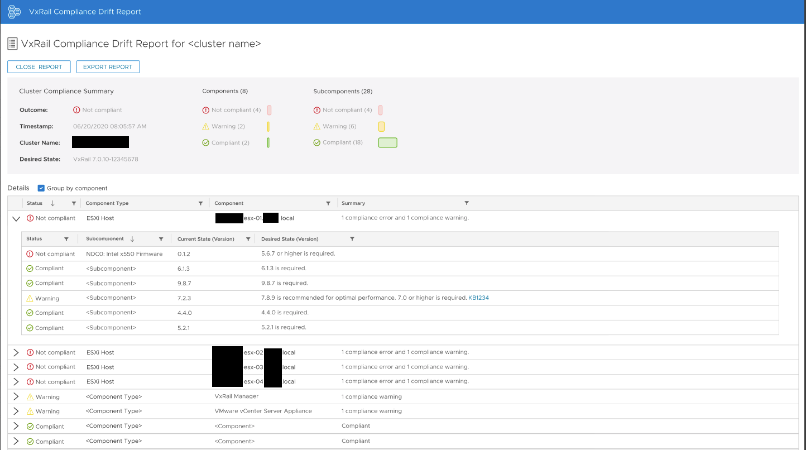The image size is (806, 450).
Task: Click the green Compliant progress bar indicator
Action: 387,142
